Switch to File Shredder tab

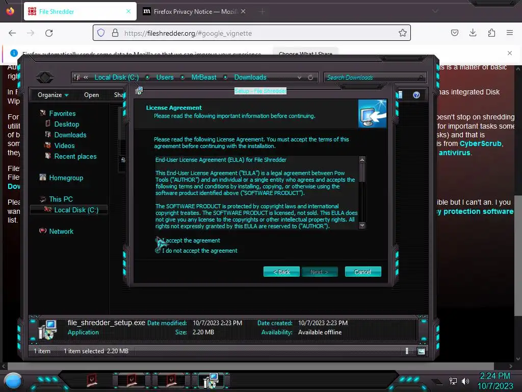pyautogui.click(x=80, y=11)
